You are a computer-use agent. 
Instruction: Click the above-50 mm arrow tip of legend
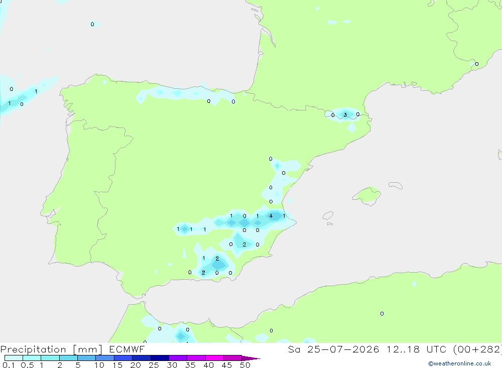coord(252,358)
